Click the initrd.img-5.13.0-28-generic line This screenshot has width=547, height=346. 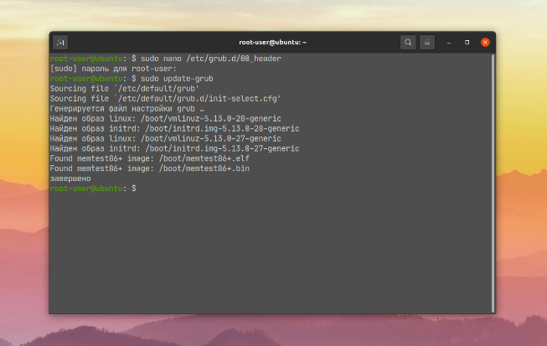[174, 129]
